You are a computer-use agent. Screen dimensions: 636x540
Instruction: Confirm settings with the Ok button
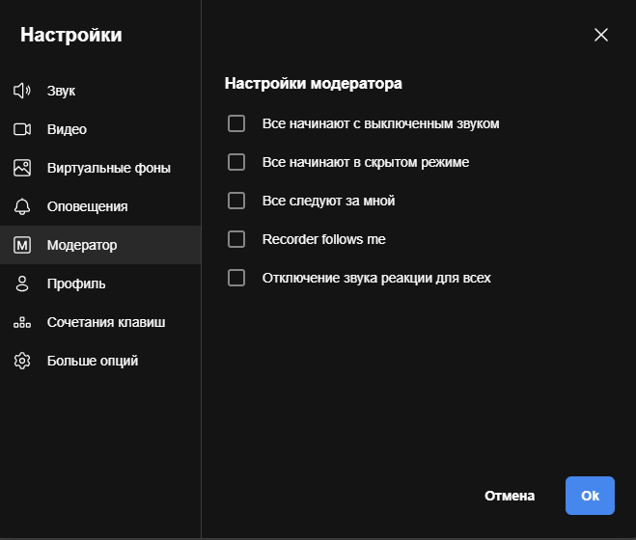point(590,496)
